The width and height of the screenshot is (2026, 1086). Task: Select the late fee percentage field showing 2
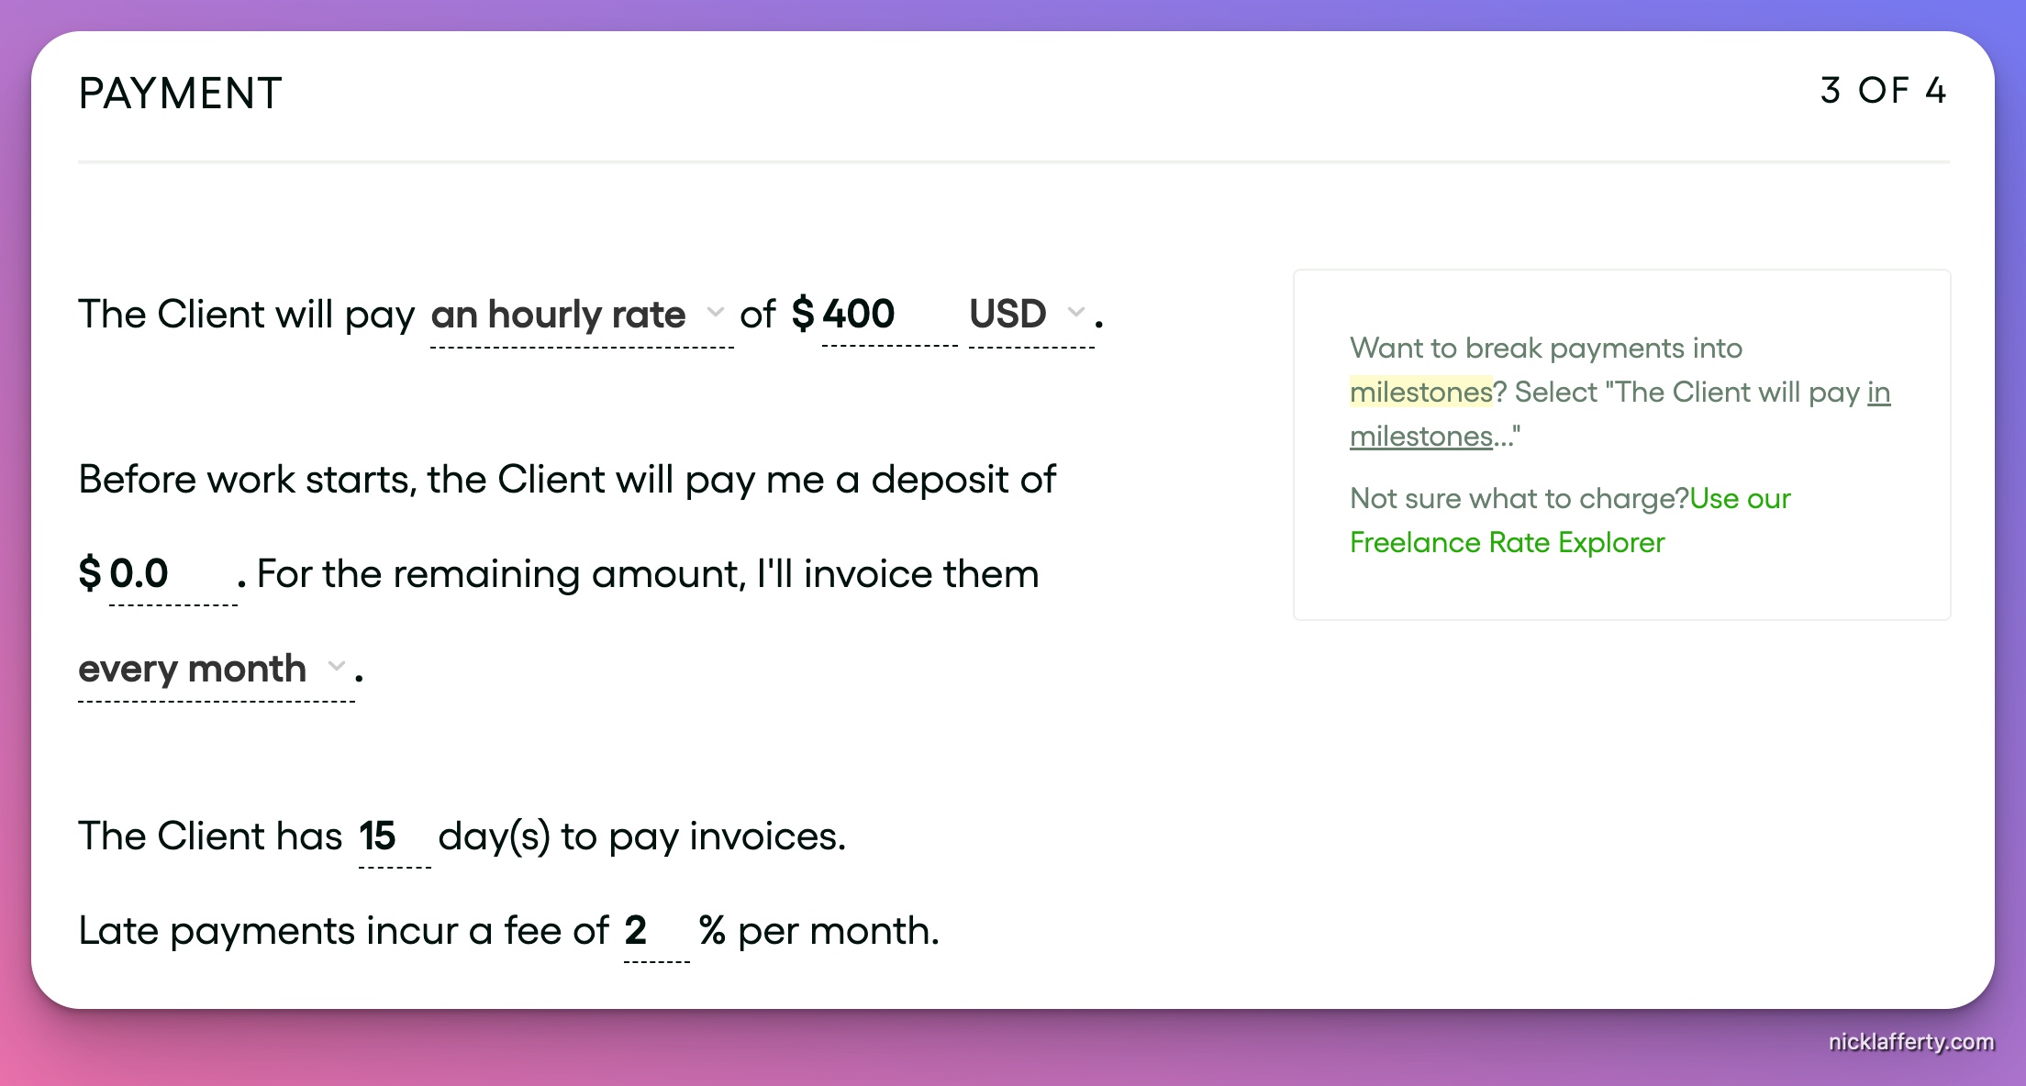(654, 931)
